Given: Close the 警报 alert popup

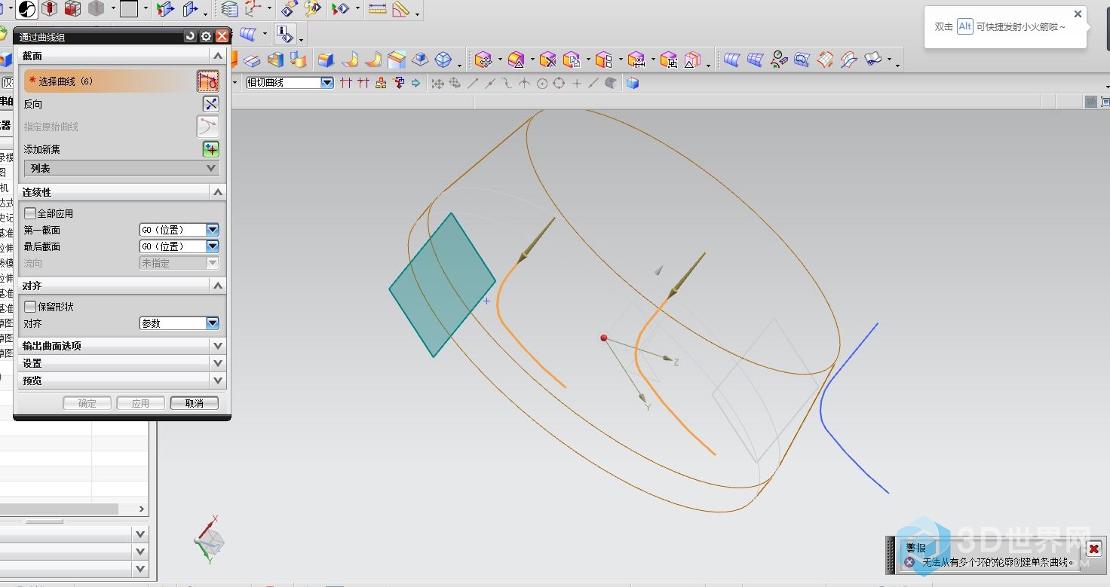Looking at the screenshot, I should coord(1094,548).
